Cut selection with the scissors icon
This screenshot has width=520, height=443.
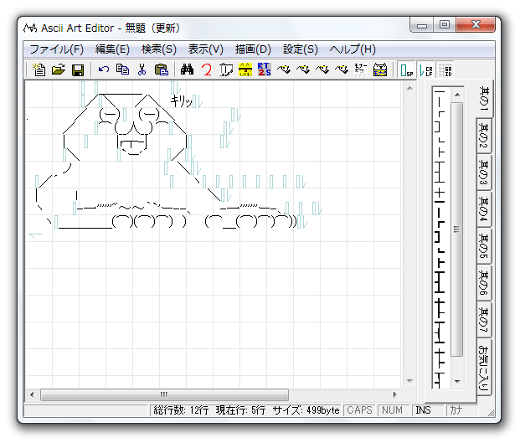pyautogui.click(x=142, y=70)
